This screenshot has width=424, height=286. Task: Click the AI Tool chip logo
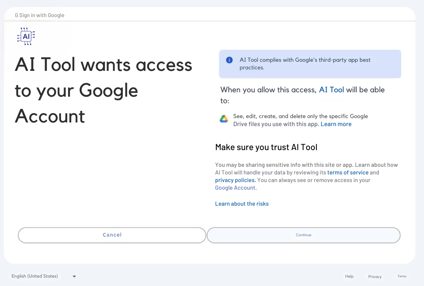tap(26, 36)
